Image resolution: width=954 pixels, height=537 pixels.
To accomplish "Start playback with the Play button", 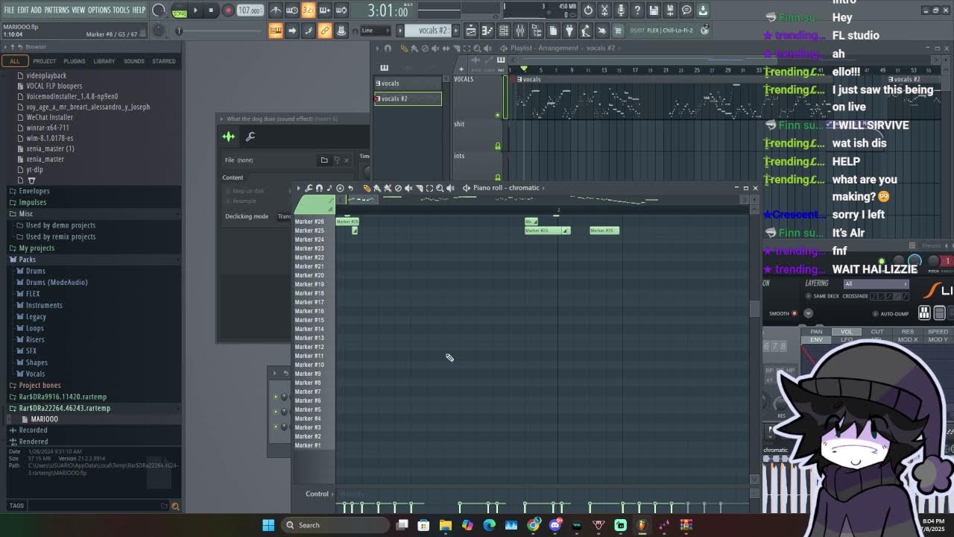I will 195,10.
